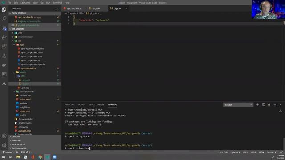Click the master git branch indicator
Image resolution: width=285 pixels, height=160 pixels.
pyautogui.click(x=8, y=152)
